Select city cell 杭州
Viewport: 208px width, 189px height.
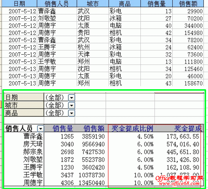tap(93, 47)
